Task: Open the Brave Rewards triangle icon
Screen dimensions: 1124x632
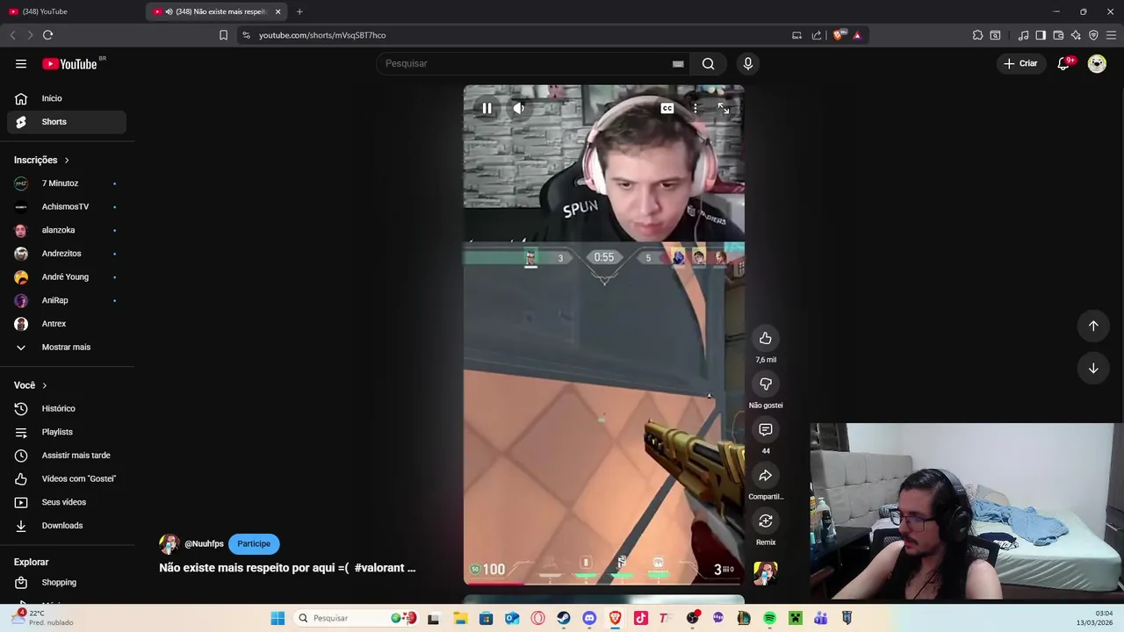Action: 857,35
